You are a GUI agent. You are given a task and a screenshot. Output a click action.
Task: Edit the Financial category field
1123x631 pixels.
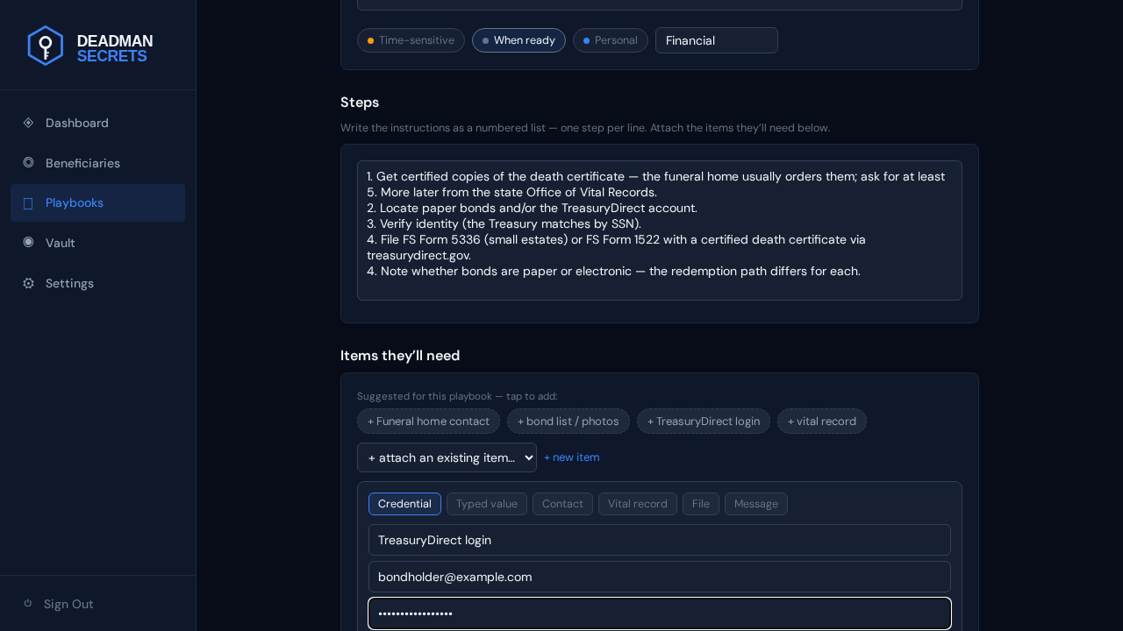click(x=717, y=40)
